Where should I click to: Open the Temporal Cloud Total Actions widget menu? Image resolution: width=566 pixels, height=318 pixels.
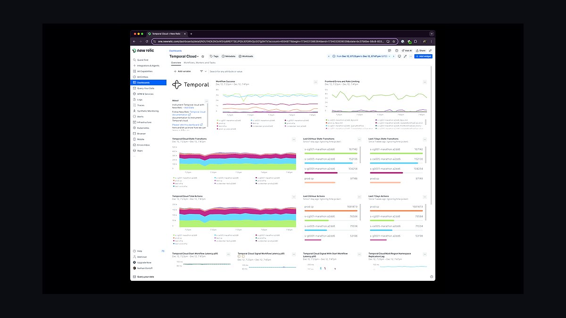[x=294, y=196]
